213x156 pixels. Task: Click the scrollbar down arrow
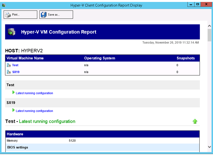click(210, 147)
